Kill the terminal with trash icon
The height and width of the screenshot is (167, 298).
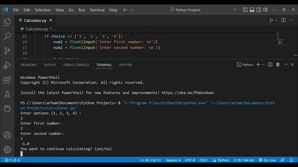coord(278,64)
